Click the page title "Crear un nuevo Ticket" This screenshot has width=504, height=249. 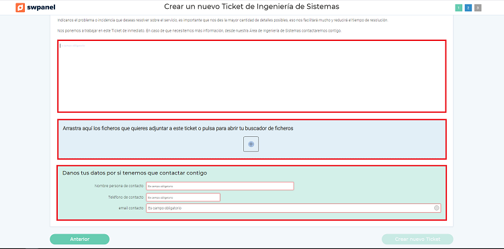[x=252, y=7]
